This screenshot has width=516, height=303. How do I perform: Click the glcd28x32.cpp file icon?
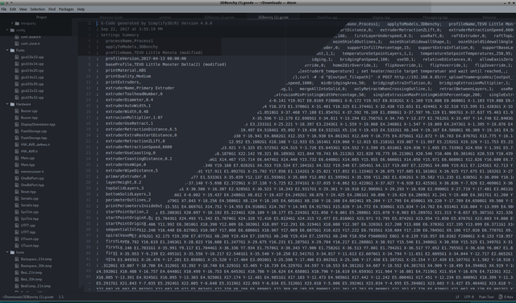tap(17, 98)
